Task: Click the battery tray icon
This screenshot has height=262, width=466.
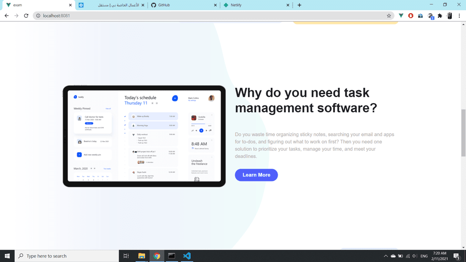Action: point(400,256)
